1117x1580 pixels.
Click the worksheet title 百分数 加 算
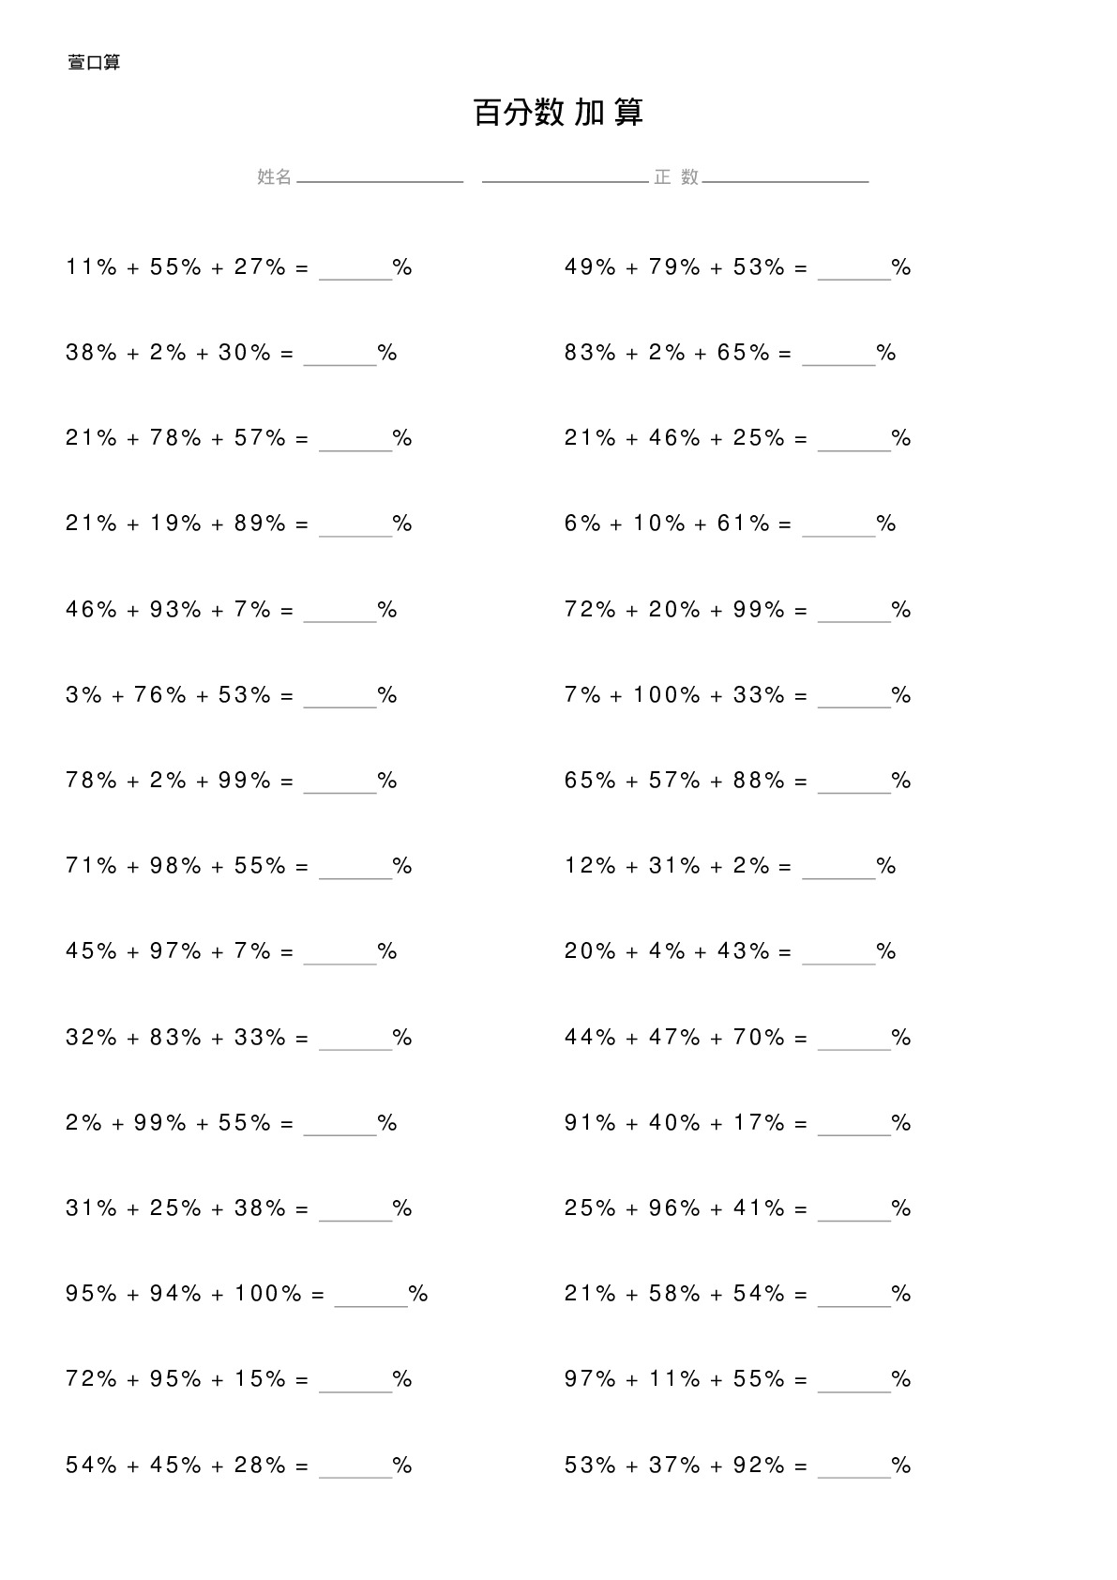558,113
